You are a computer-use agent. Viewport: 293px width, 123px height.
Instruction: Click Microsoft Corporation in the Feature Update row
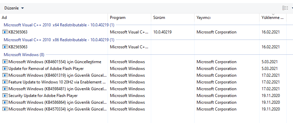[x=217, y=82]
